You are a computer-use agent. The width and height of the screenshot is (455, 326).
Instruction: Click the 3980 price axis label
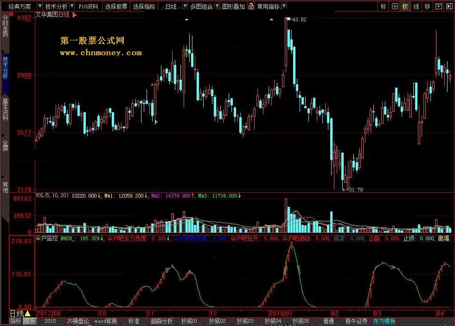tap(24, 75)
